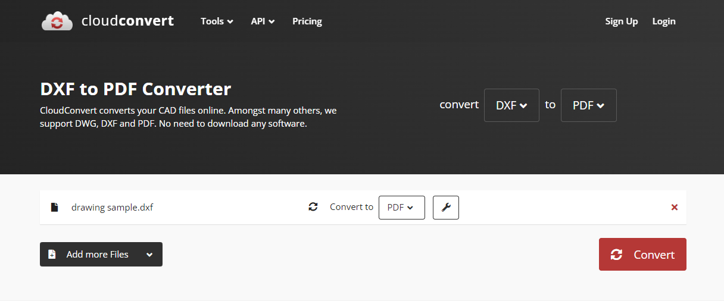Click the file icon beside drawing sample.dxf
724x301 pixels.
click(55, 208)
